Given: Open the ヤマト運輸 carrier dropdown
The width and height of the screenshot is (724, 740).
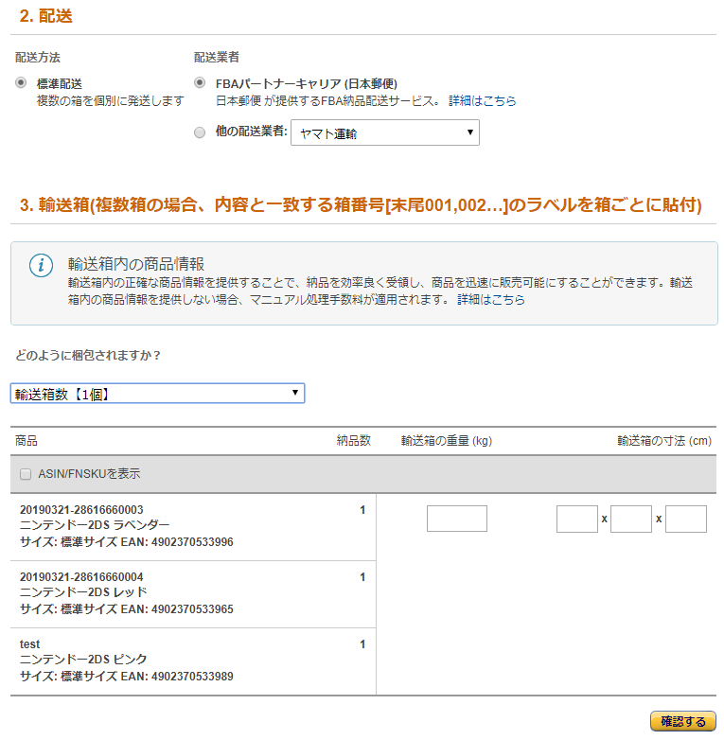Looking at the screenshot, I should click(384, 132).
